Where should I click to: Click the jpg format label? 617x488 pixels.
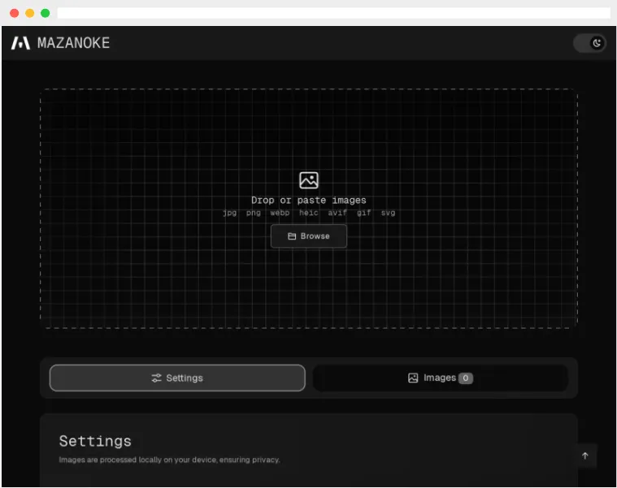(230, 214)
